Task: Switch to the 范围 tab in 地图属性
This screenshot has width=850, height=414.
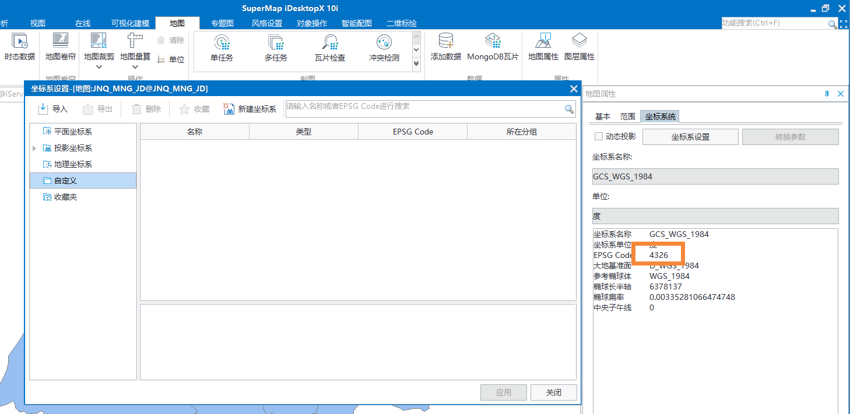Action: [x=627, y=116]
